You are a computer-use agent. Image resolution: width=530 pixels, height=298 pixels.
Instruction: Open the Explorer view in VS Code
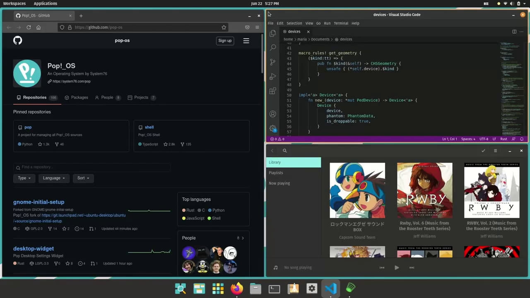272,34
